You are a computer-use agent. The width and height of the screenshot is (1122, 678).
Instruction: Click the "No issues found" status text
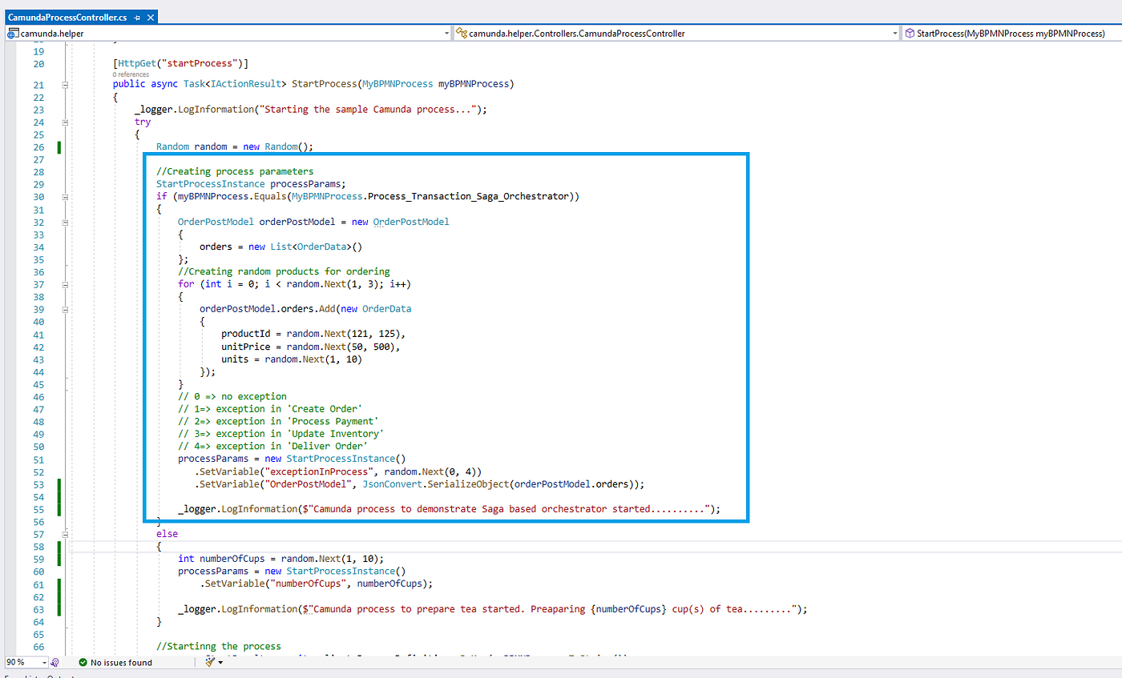point(121,663)
